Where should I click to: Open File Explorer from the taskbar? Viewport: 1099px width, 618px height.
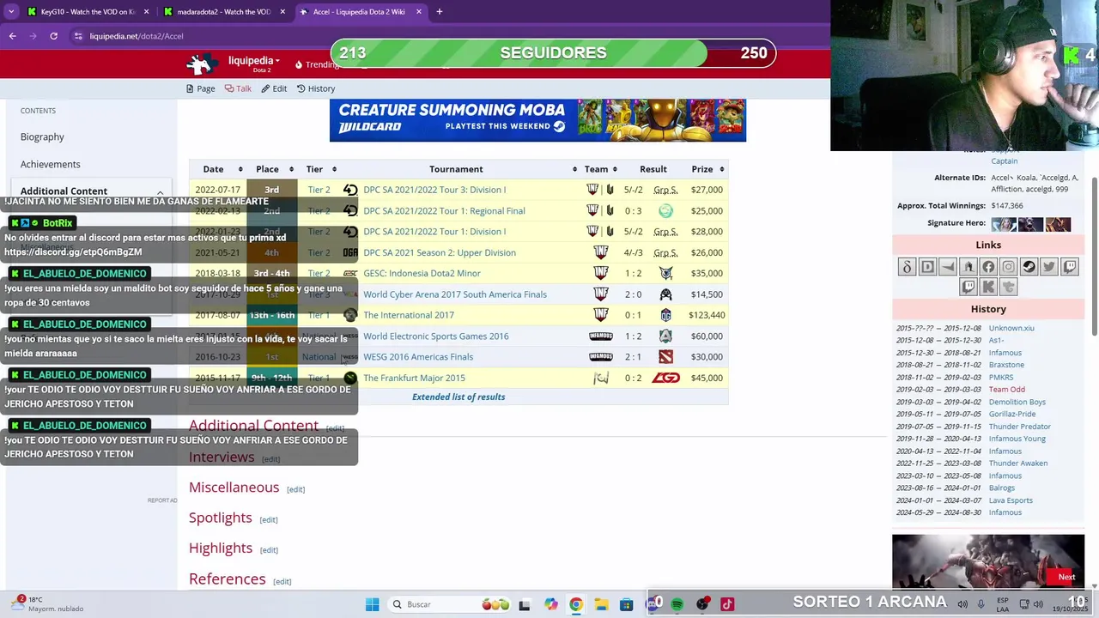[x=601, y=604]
